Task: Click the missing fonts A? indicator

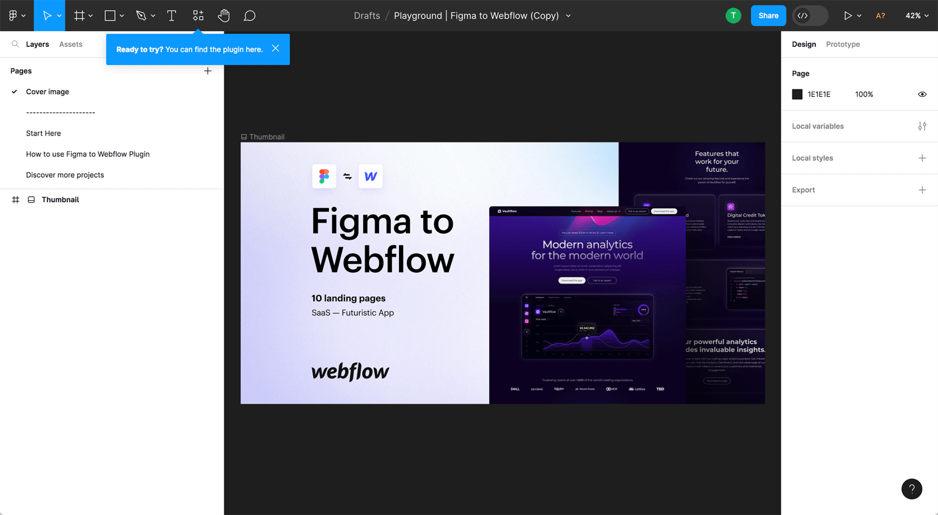Action: (x=880, y=16)
